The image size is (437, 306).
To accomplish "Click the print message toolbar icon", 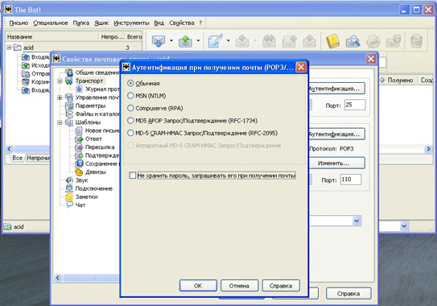I will pos(373,41).
